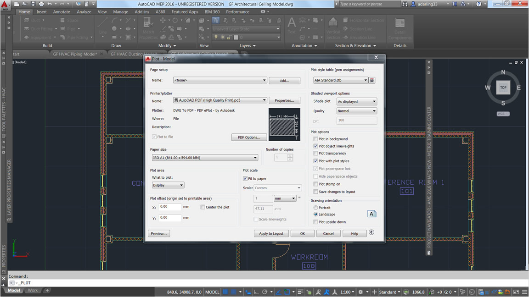The image size is (529, 297).
Task: Click the collapse dialog arrow next to Help
Action: pos(371,232)
